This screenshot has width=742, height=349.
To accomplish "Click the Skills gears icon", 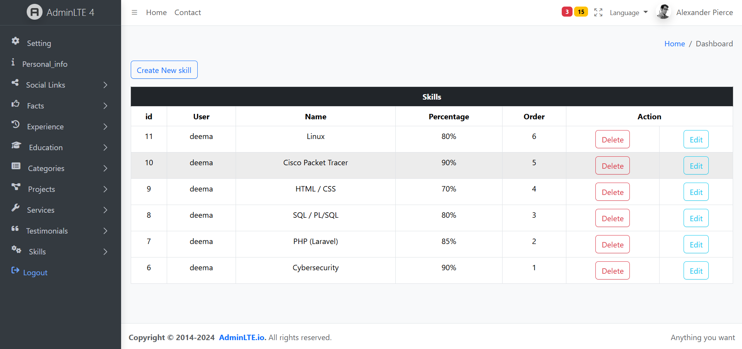I will tap(16, 249).
